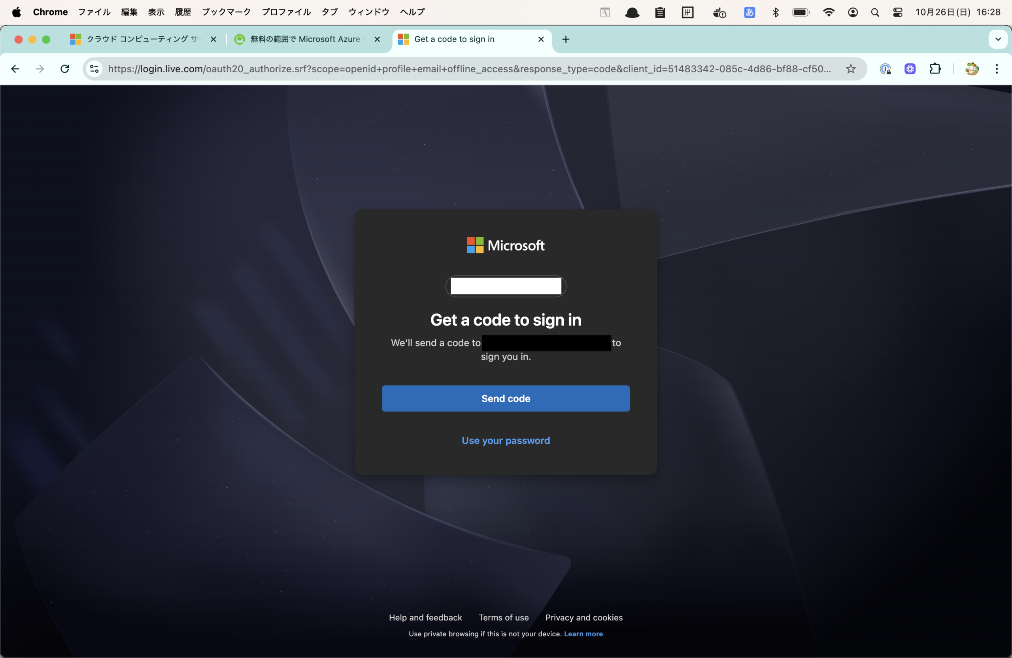This screenshot has height=658, width=1012.
Task: Switch the Japanese input mode indicator
Action: coord(749,12)
